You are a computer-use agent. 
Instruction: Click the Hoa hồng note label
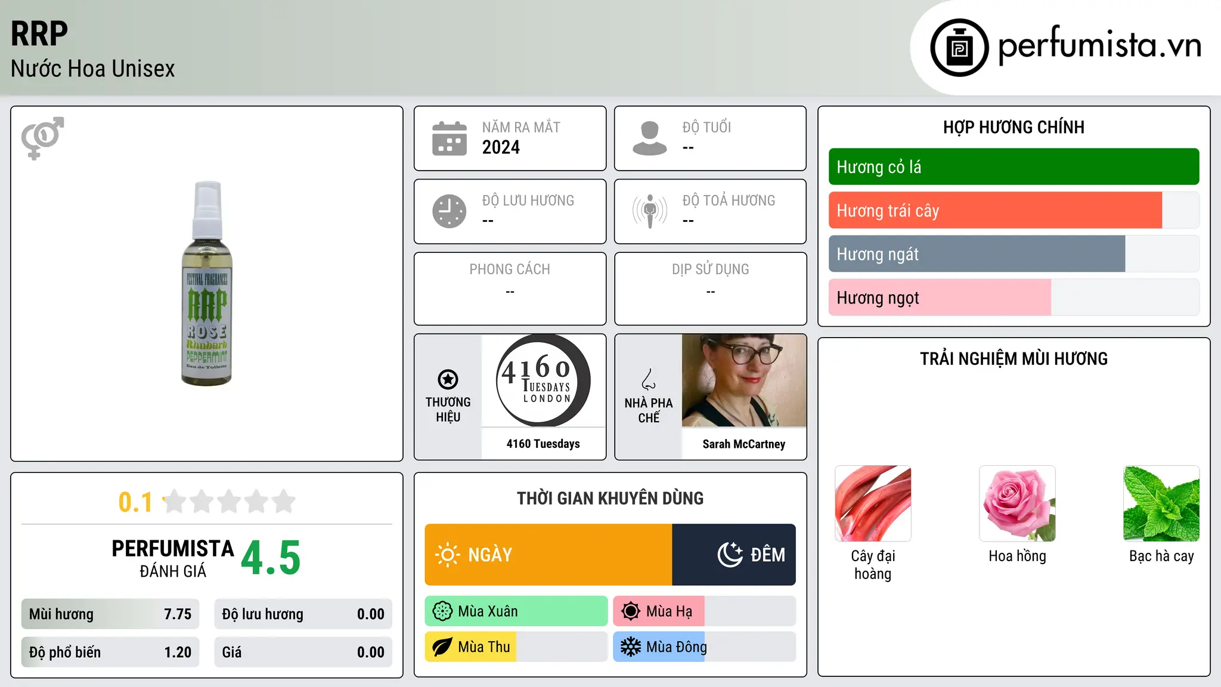(1017, 556)
